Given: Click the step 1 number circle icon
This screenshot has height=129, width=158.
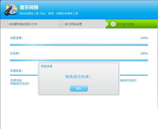Looking at the screenshot, I should [4, 24].
